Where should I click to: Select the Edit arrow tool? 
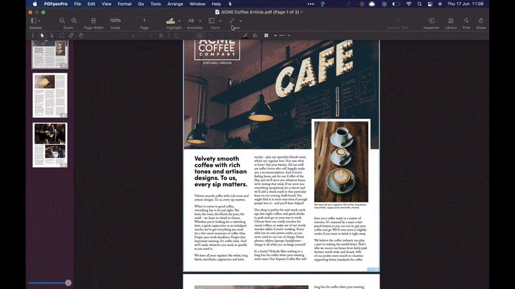pyautogui.click(x=42, y=35)
